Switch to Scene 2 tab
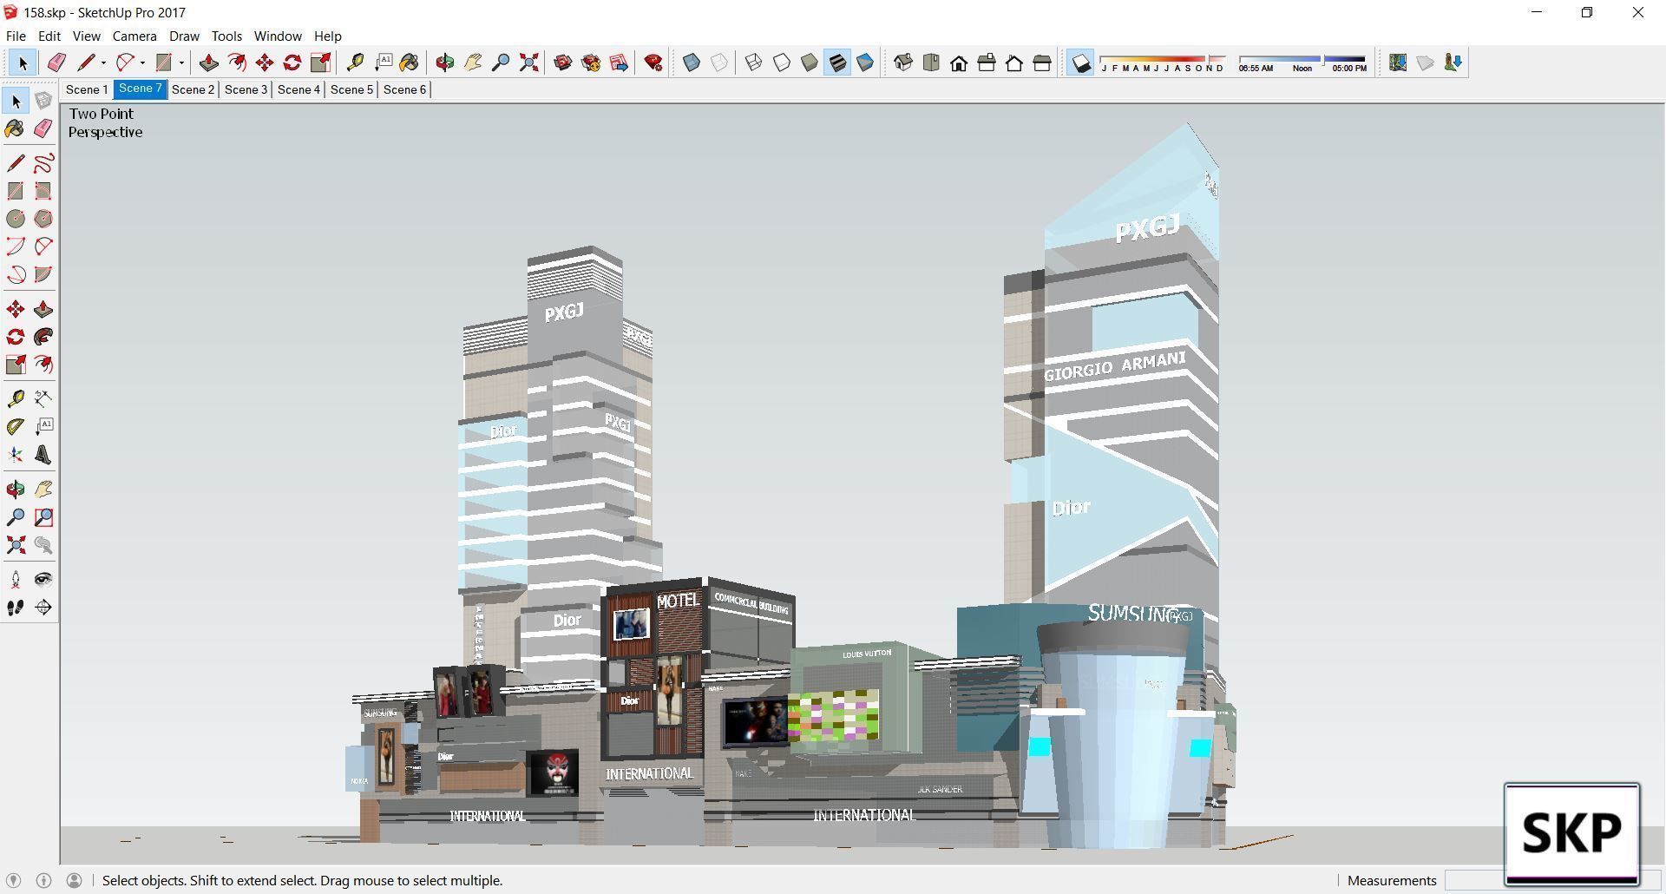The image size is (1666, 894). (193, 89)
